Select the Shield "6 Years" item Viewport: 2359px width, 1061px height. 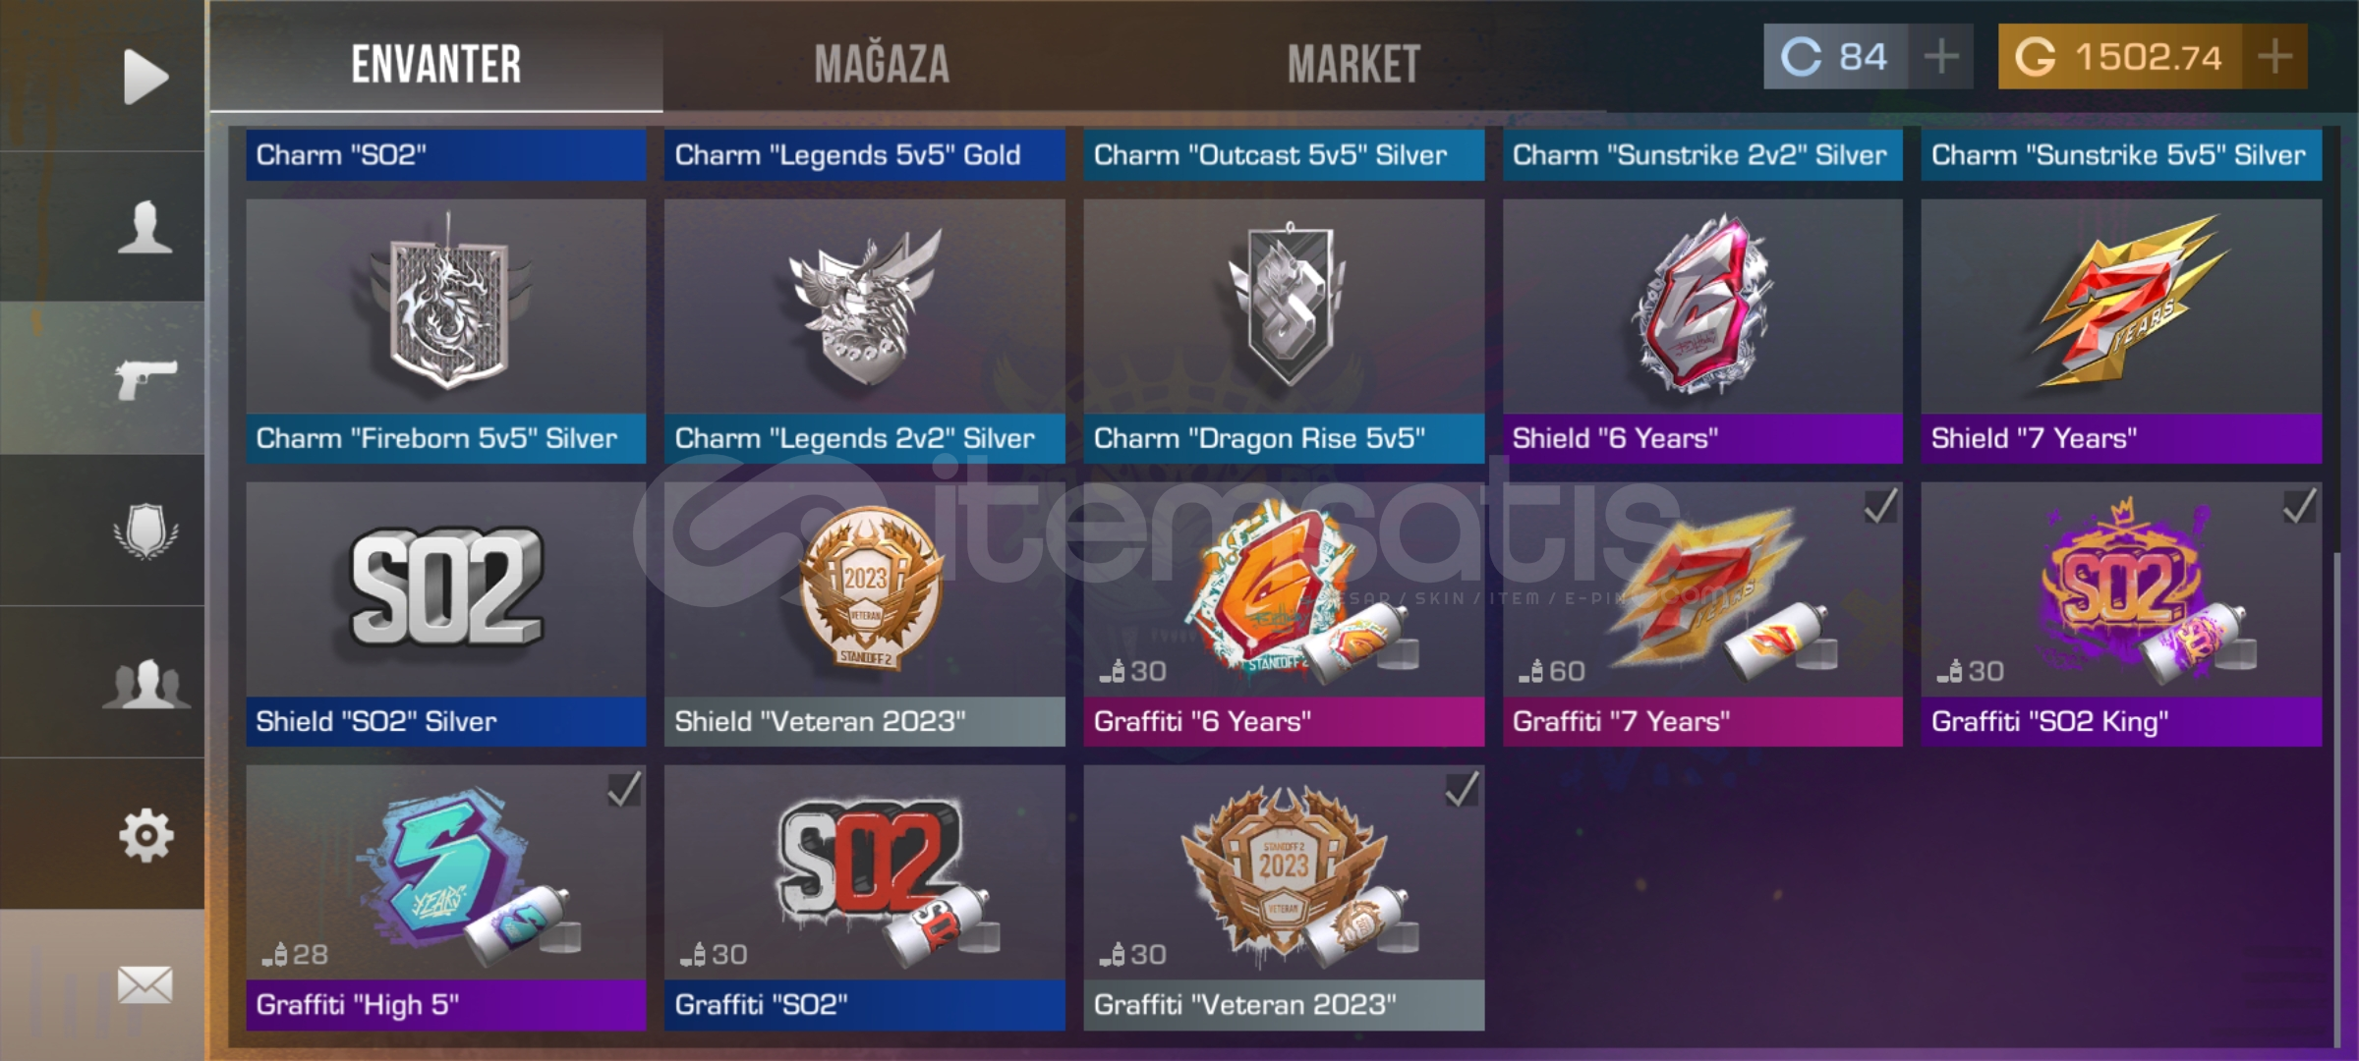(x=1702, y=331)
